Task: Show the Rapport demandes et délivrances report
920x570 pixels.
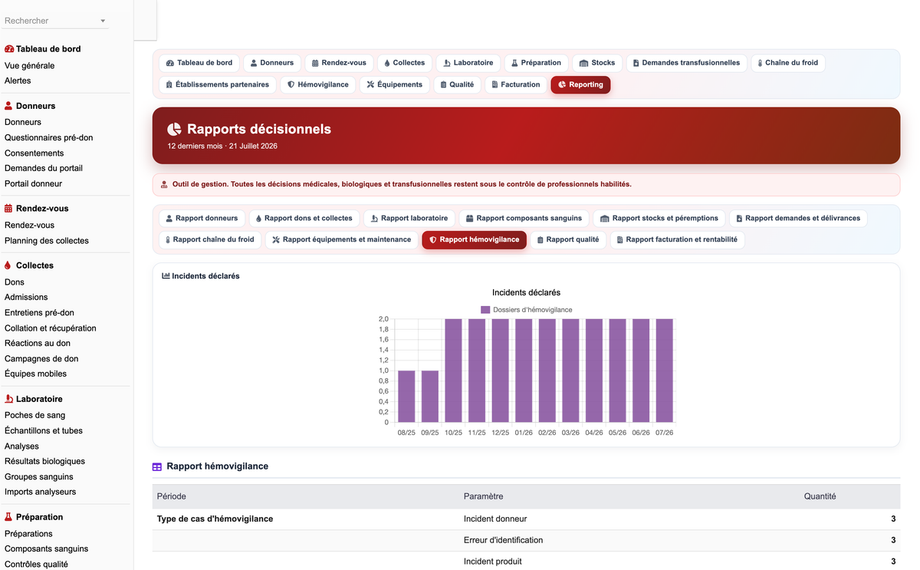Action: pos(798,218)
